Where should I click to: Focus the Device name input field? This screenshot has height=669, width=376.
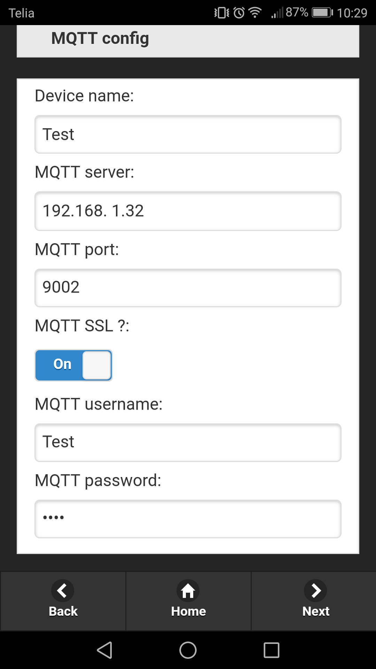pyautogui.click(x=188, y=134)
